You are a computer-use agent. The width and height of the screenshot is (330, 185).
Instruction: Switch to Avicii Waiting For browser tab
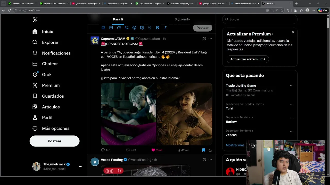click(x=86, y=4)
